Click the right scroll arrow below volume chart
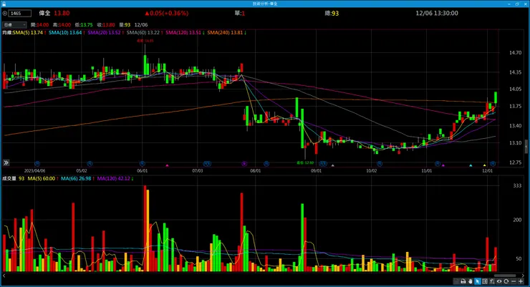530x287 pixels. coord(523,276)
